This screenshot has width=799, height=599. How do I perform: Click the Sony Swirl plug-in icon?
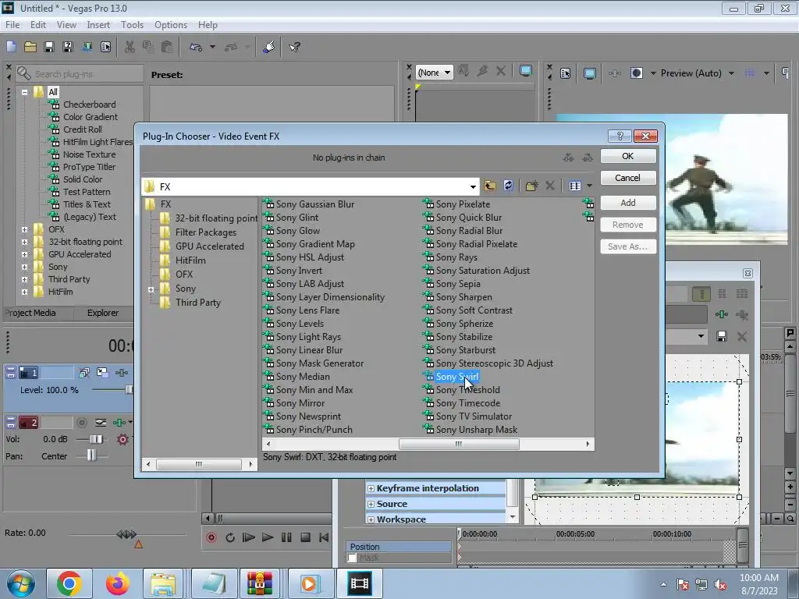point(428,377)
